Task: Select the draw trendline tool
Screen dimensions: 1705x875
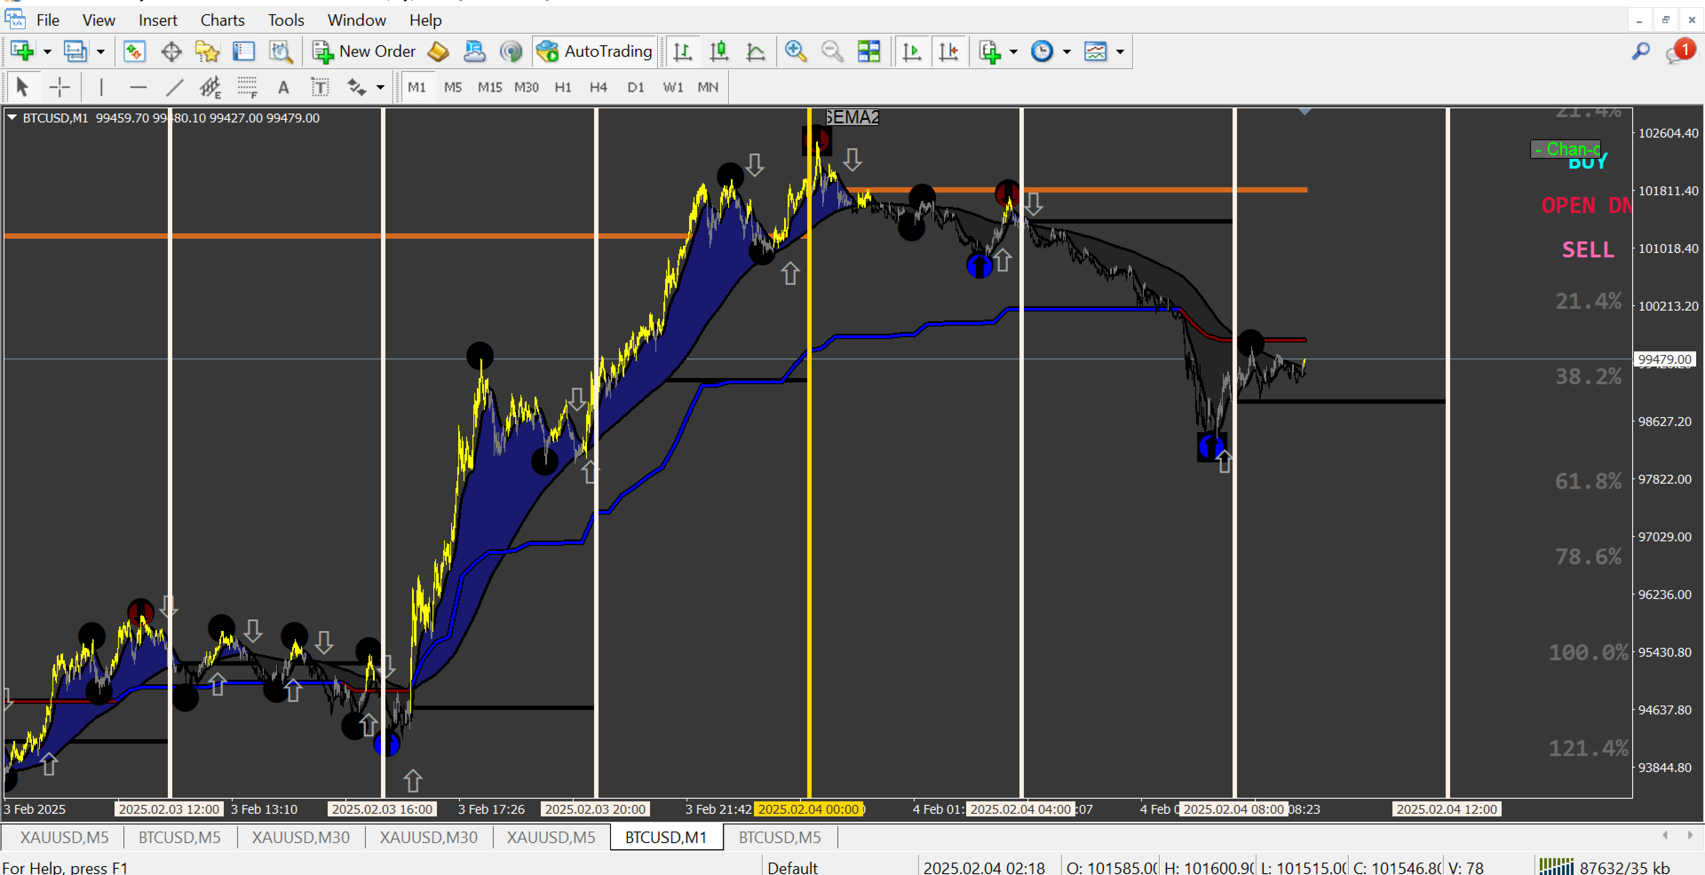Action: (x=174, y=87)
